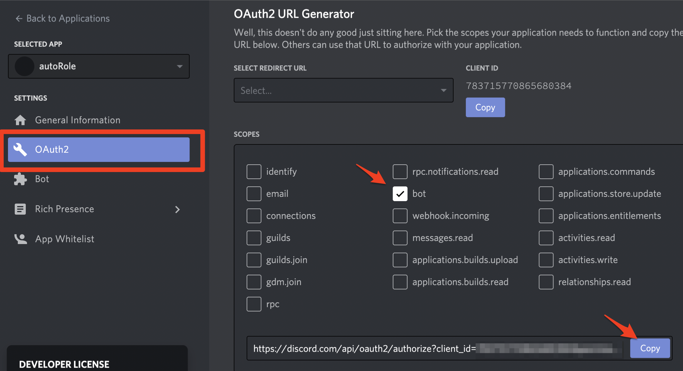The height and width of the screenshot is (371, 683).
Task: Copy the Client ID
Action: click(485, 107)
